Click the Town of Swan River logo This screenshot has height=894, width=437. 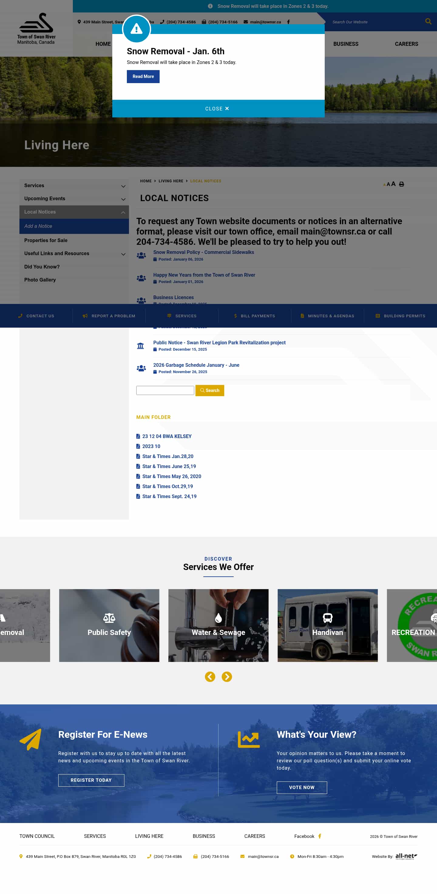pos(36,29)
